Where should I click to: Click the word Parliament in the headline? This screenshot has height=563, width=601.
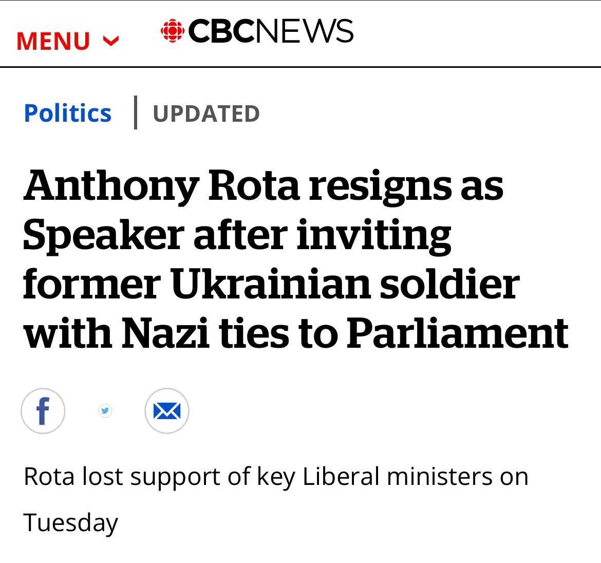458,333
